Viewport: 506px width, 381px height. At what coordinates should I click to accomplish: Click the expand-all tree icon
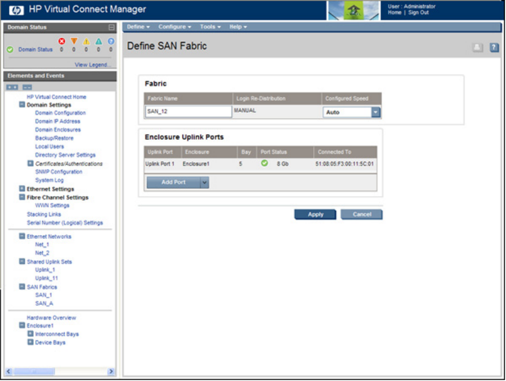12,87
